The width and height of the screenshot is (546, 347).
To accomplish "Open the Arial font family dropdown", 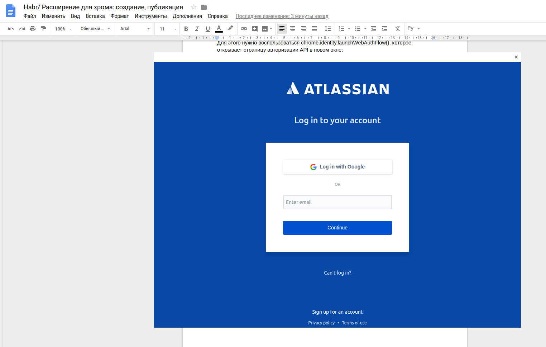I will click(x=135, y=29).
